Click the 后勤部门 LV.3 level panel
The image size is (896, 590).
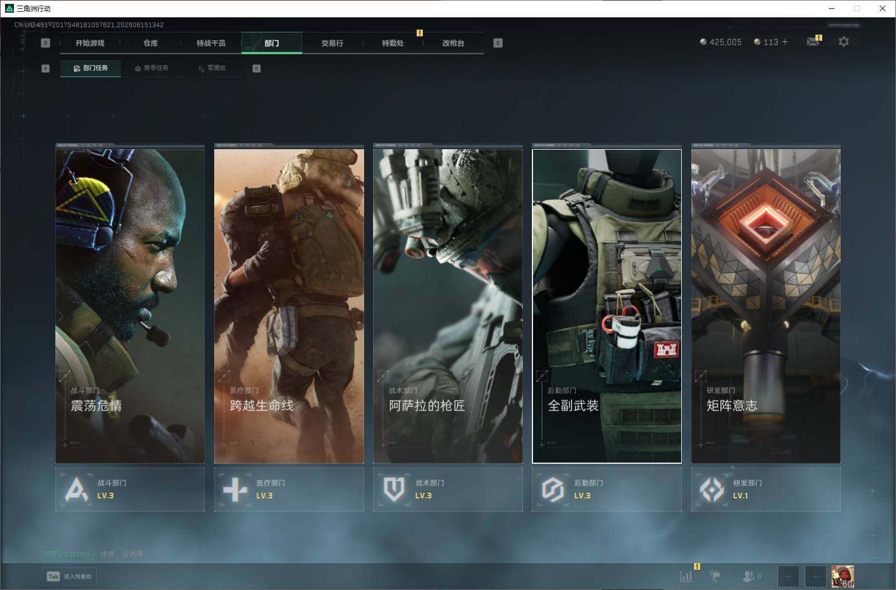pyautogui.click(x=607, y=489)
